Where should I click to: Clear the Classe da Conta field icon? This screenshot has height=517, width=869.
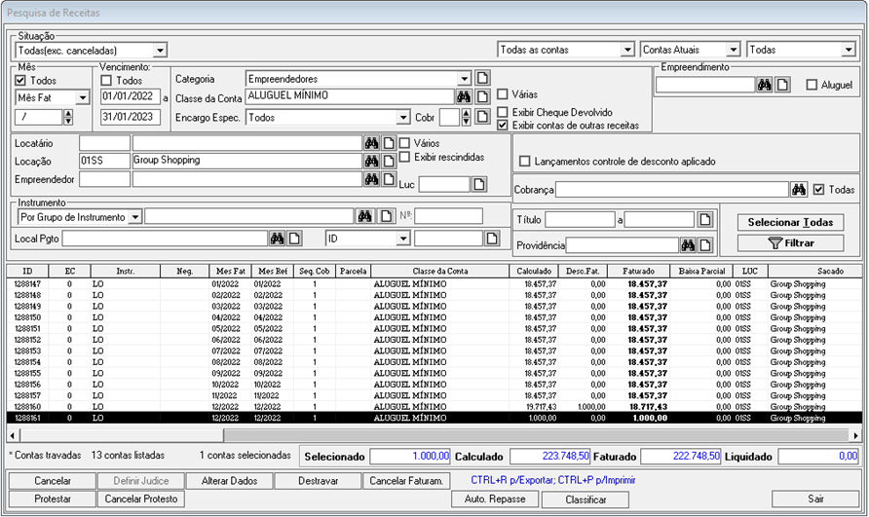[482, 97]
